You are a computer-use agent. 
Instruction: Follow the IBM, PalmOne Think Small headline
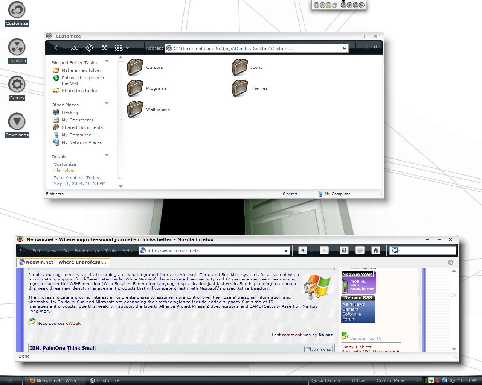coord(62,348)
